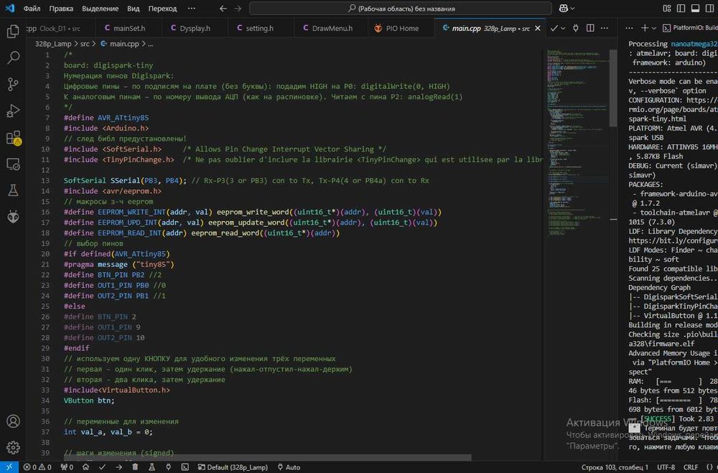Switch to Dysplay.h tab
The image size is (718, 473).
(x=195, y=28)
